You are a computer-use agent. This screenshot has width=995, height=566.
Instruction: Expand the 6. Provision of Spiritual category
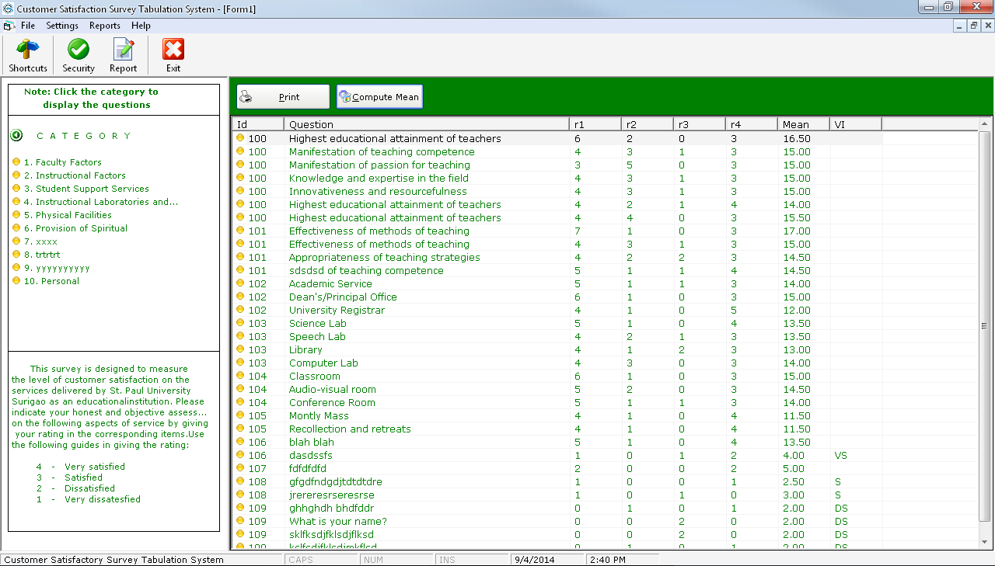(76, 228)
